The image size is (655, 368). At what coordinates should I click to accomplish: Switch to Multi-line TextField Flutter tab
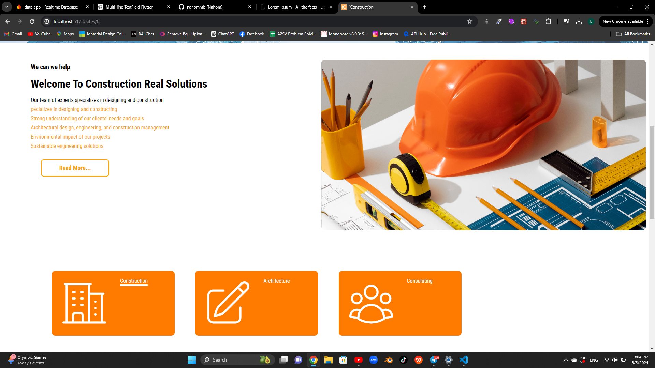pos(129,7)
